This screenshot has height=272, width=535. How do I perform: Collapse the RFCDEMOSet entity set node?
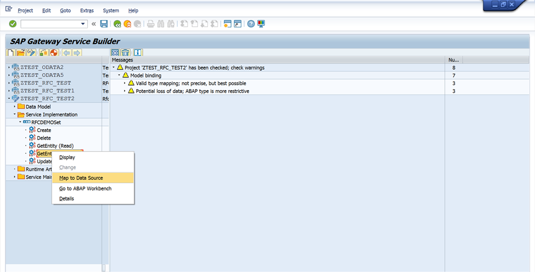(20, 122)
